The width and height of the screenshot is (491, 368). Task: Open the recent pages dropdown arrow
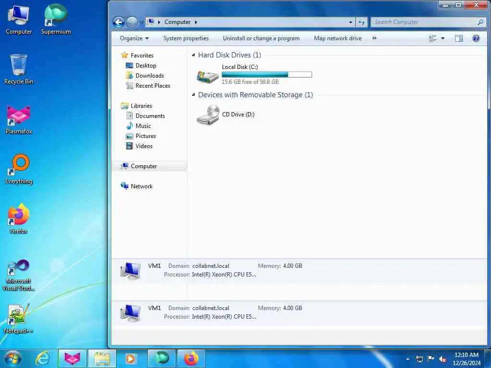click(141, 22)
